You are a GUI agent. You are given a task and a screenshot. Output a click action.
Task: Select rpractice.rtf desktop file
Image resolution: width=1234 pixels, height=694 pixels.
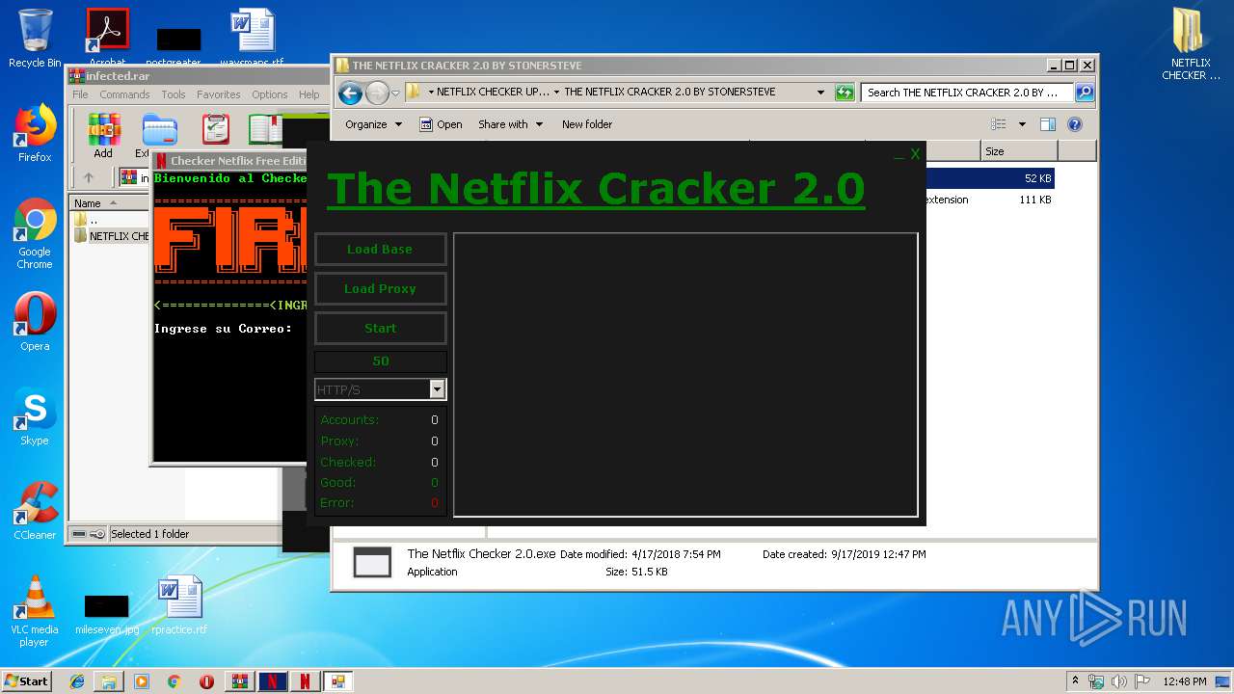(179, 606)
